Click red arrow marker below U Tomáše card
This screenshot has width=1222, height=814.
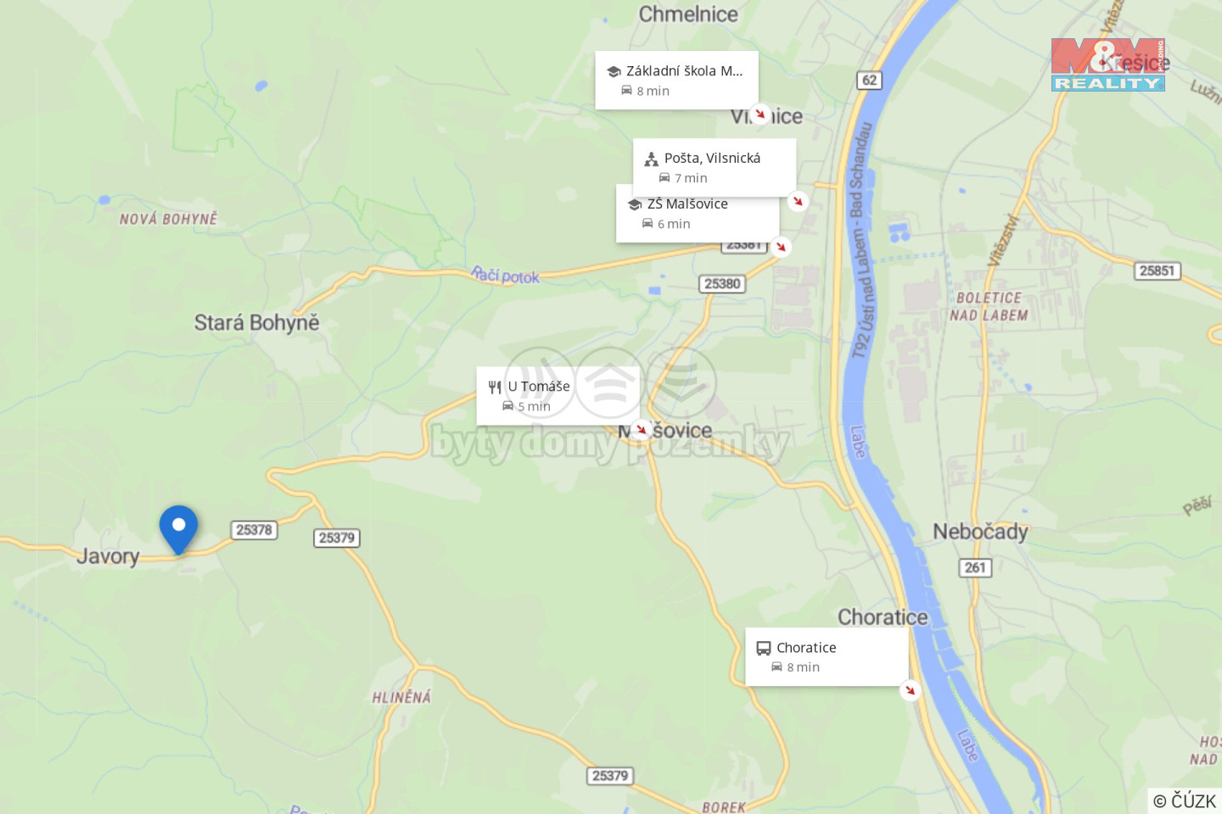point(642,430)
